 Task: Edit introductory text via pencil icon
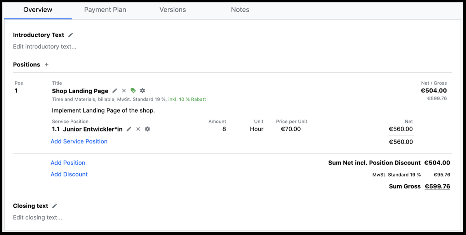[x=70, y=35]
